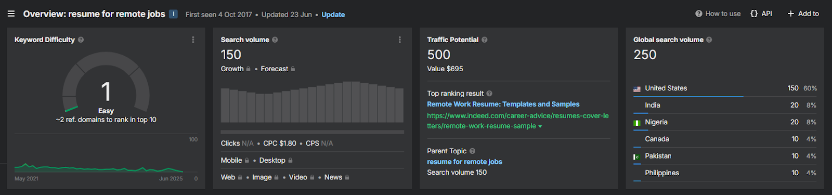Image resolution: width=832 pixels, height=195 pixels.
Task: Click the Traffic Potential value 500
Action: point(439,55)
